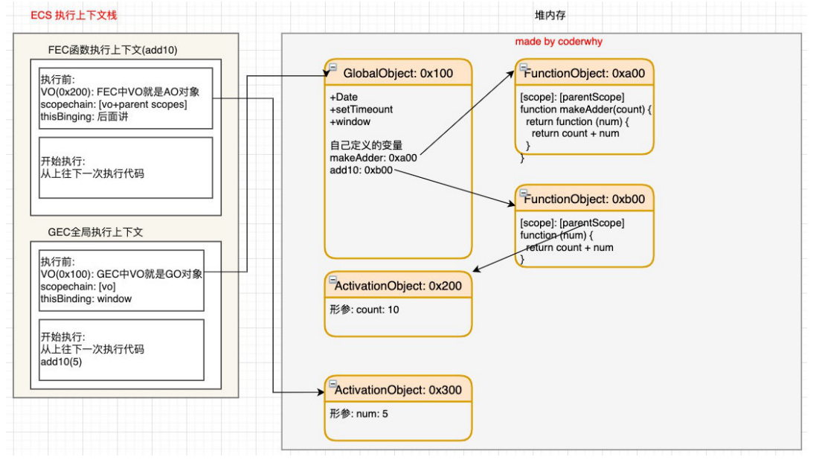
Task: Select the 'GEC全局执行上下文' label
Action: [95, 232]
